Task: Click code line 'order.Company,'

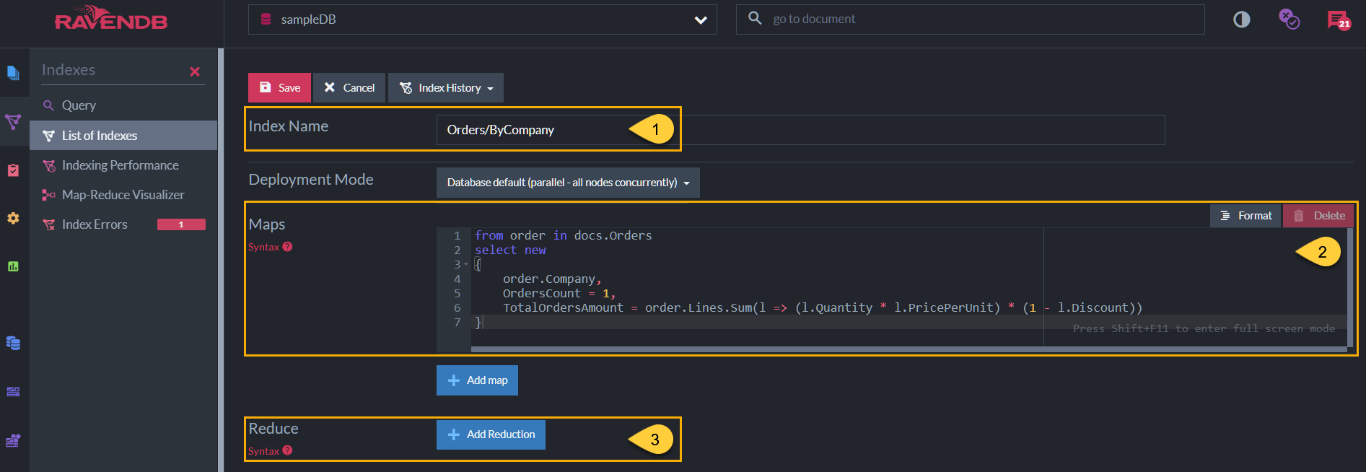Action: [x=552, y=279]
